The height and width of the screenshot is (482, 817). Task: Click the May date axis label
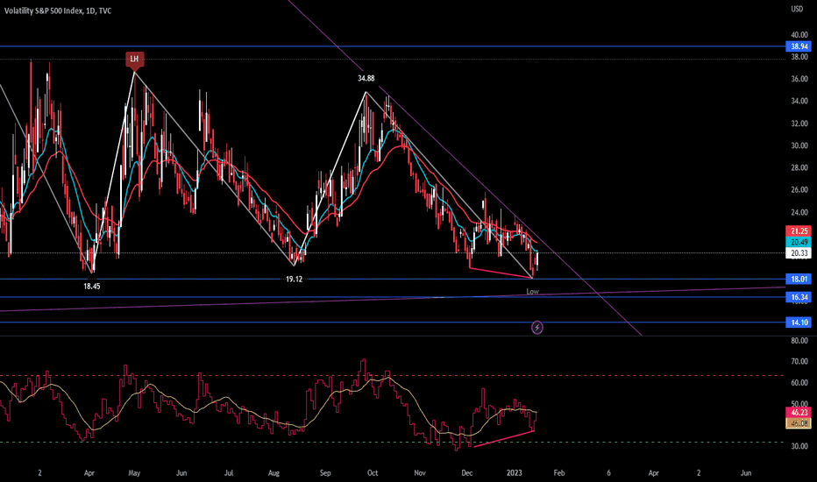coord(134,472)
